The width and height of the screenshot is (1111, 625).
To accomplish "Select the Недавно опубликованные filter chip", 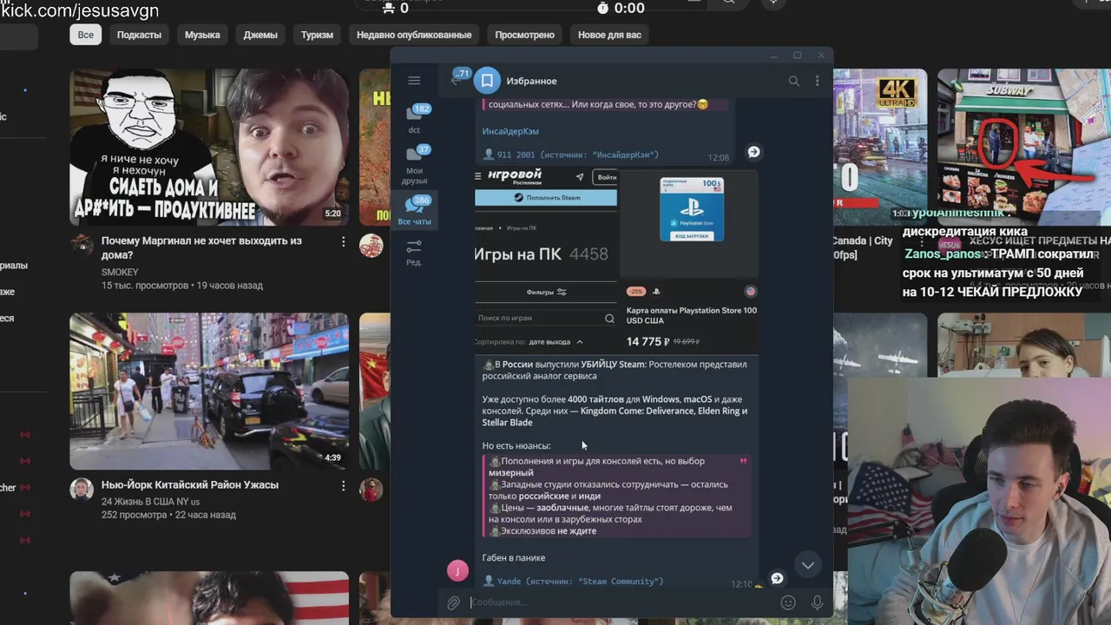I will [414, 35].
